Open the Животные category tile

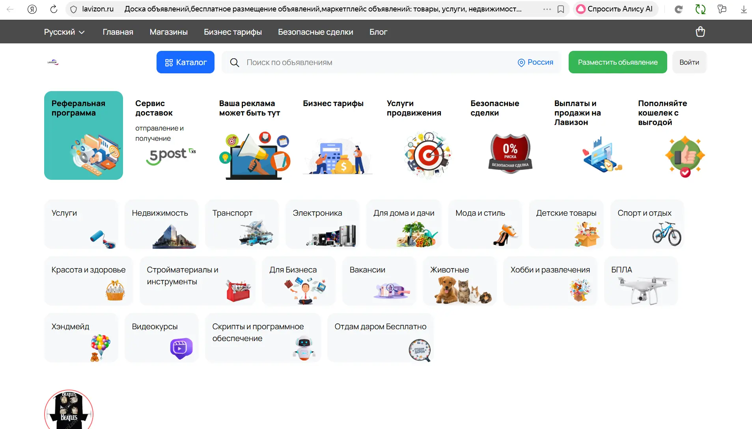(459, 281)
